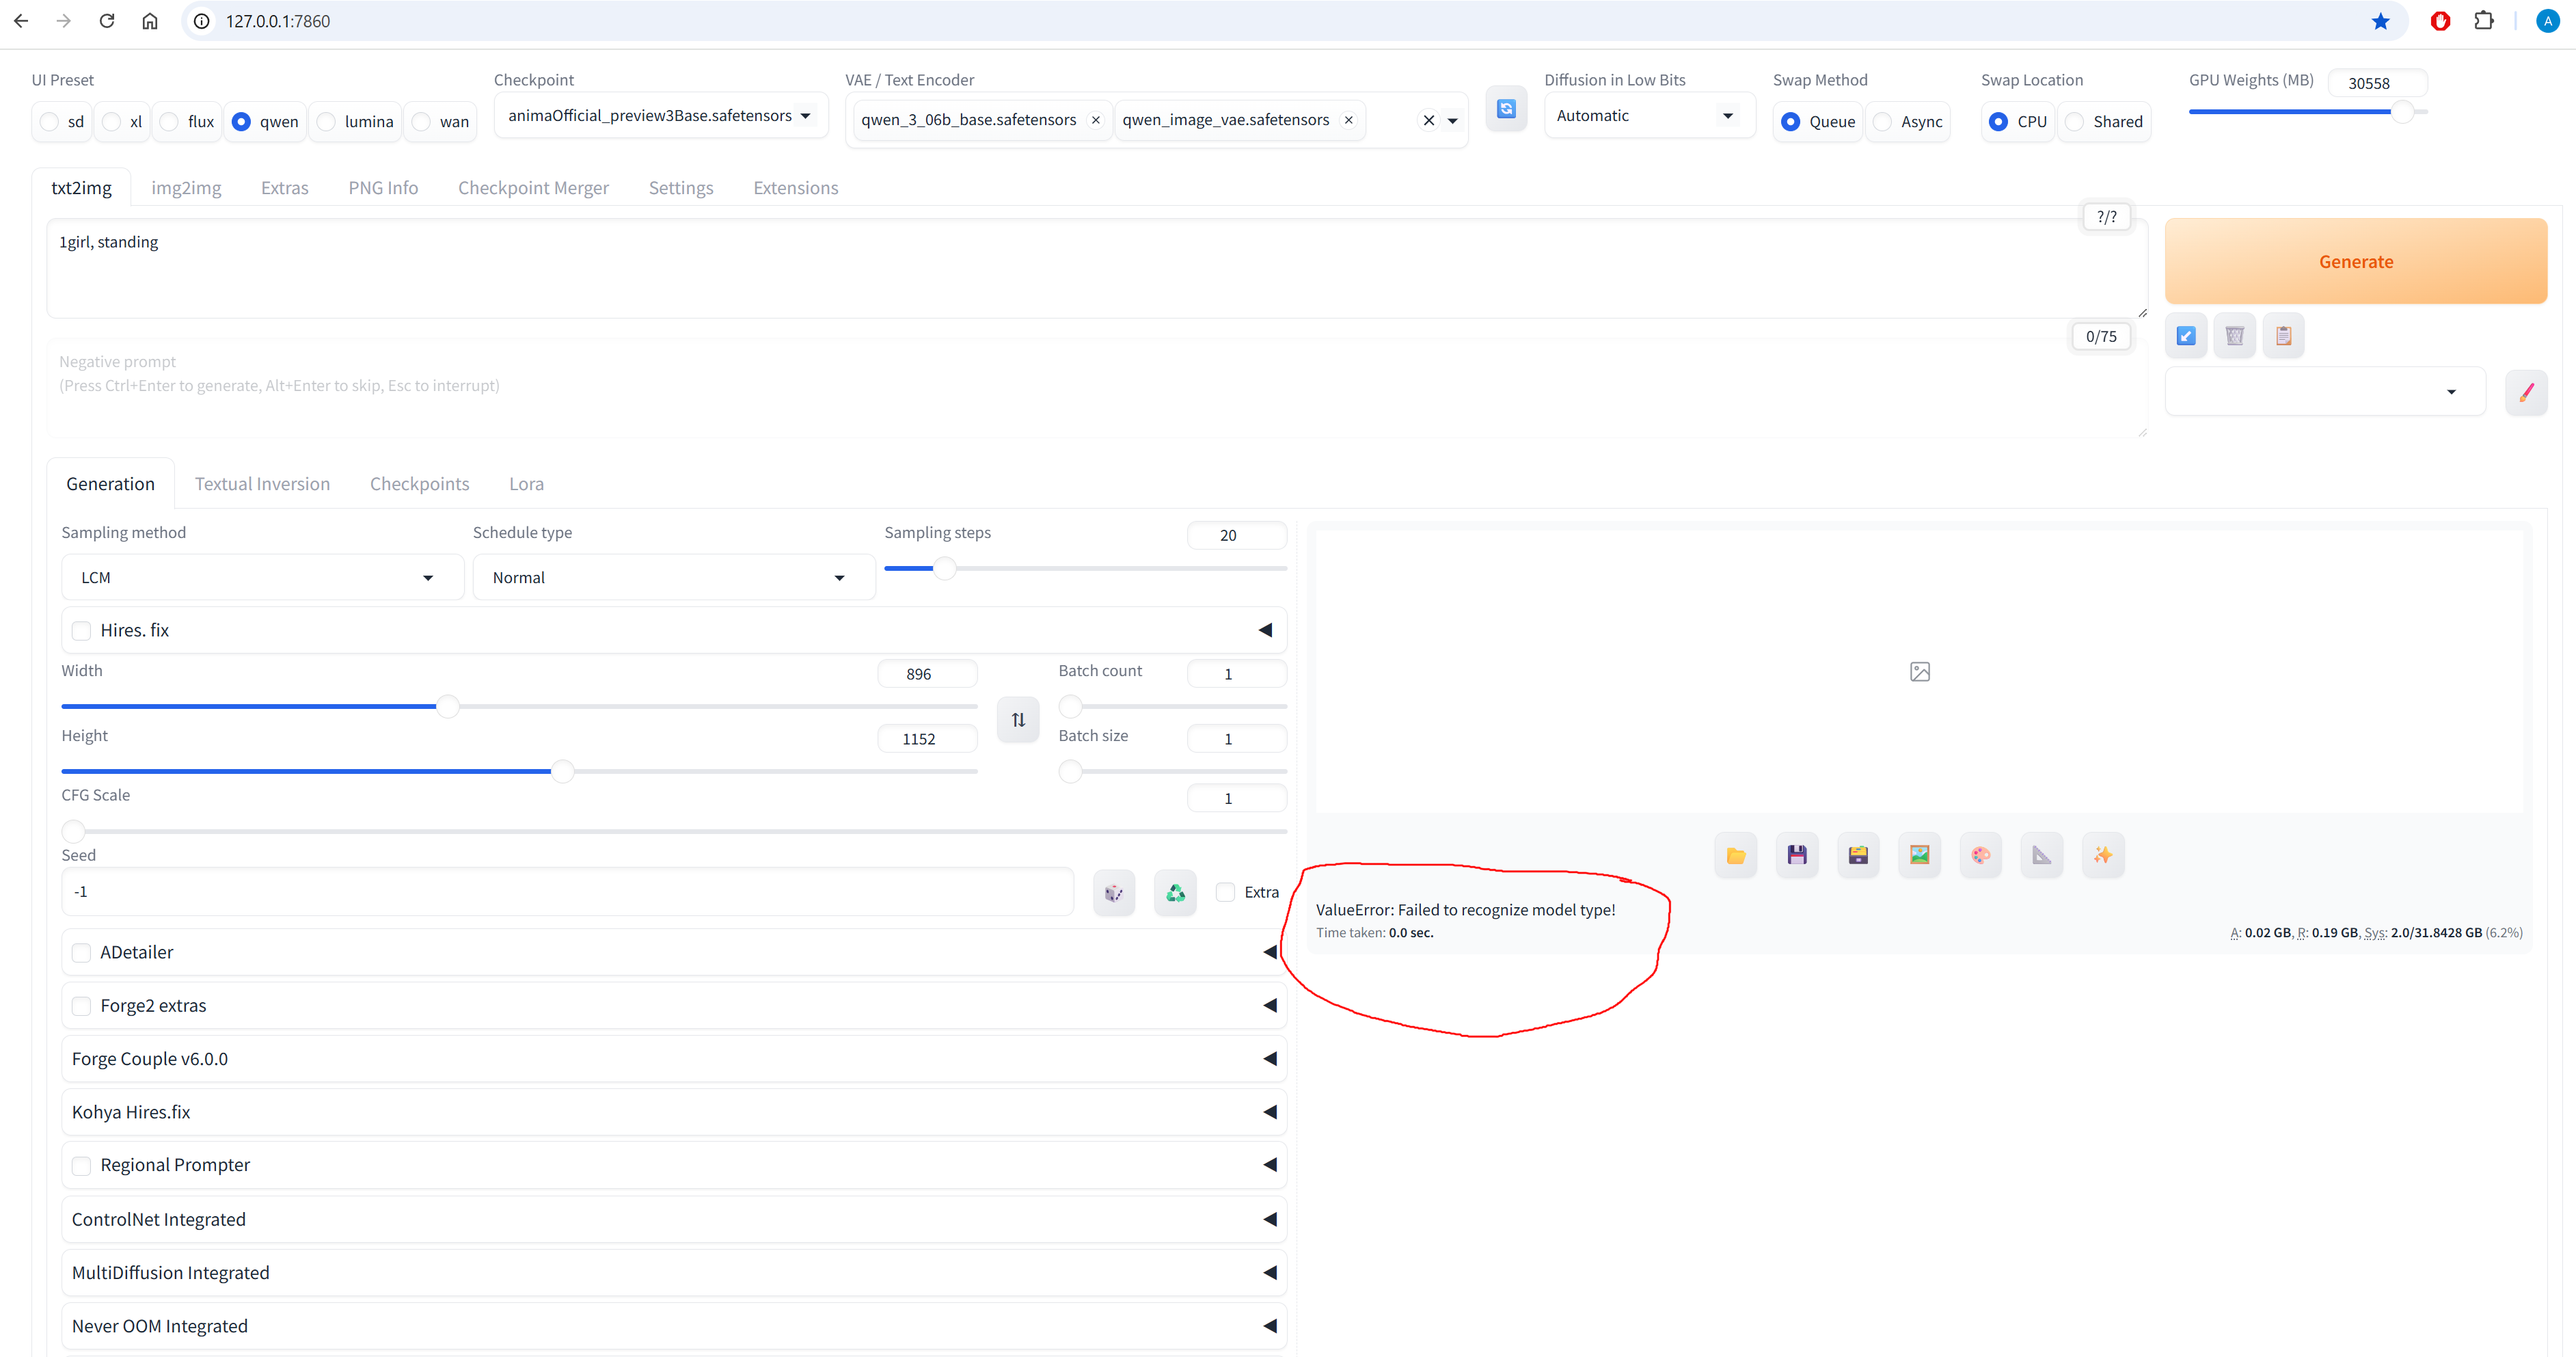Switch to the Extras tab

click(285, 188)
